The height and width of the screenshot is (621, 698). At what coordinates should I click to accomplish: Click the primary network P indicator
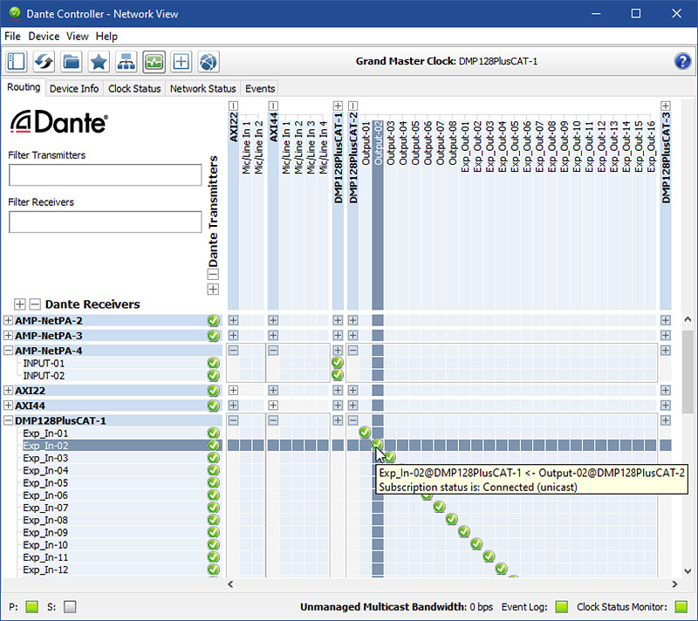pos(31,607)
